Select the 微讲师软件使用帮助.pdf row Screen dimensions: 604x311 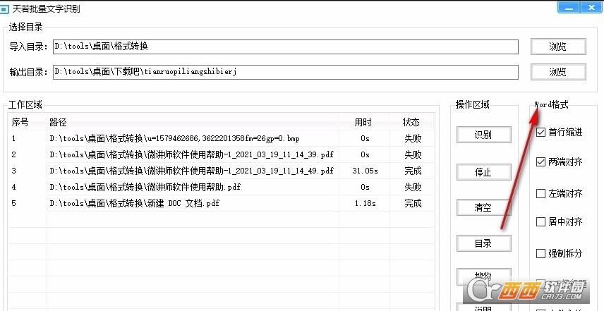click(221, 187)
